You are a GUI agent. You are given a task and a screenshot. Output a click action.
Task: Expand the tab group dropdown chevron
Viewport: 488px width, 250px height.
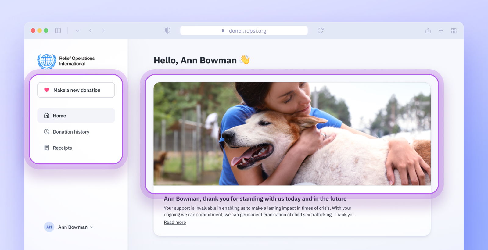coord(77,30)
